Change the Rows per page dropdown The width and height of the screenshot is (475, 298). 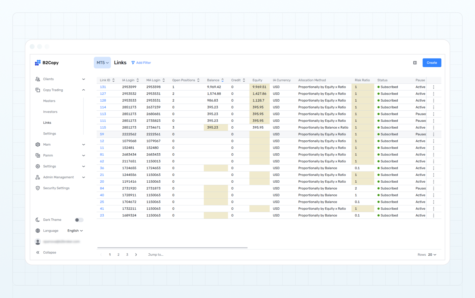tap(432, 255)
